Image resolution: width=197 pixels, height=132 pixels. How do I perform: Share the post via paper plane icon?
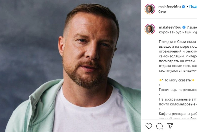click(x=170, y=126)
